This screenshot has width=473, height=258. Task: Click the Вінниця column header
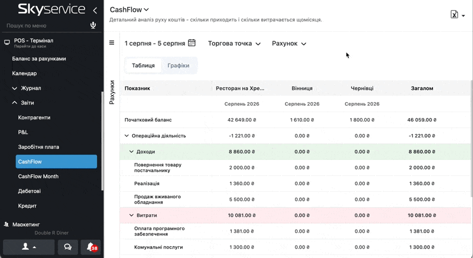[x=302, y=88]
